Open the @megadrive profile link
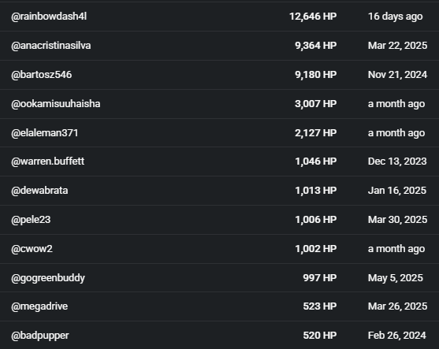The image size is (439, 349). (x=39, y=306)
